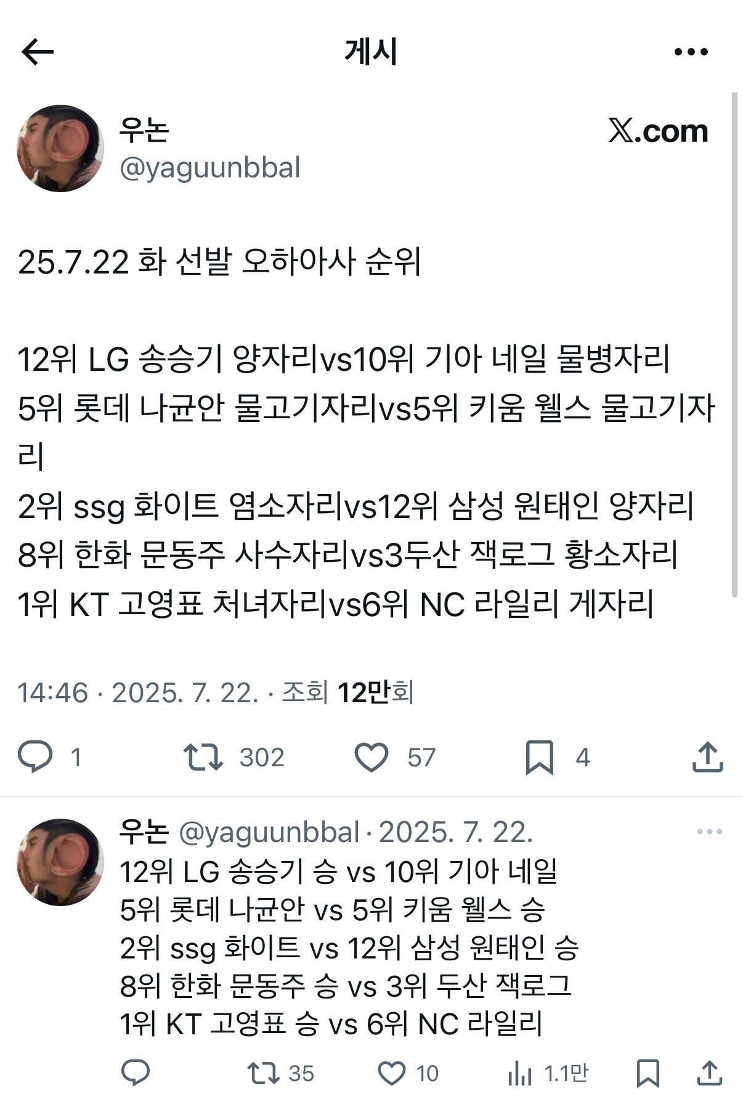This screenshot has height=1094, width=743.
Task: Bookmark the main post with 4 bookmarks
Action: click(x=539, y=757)
